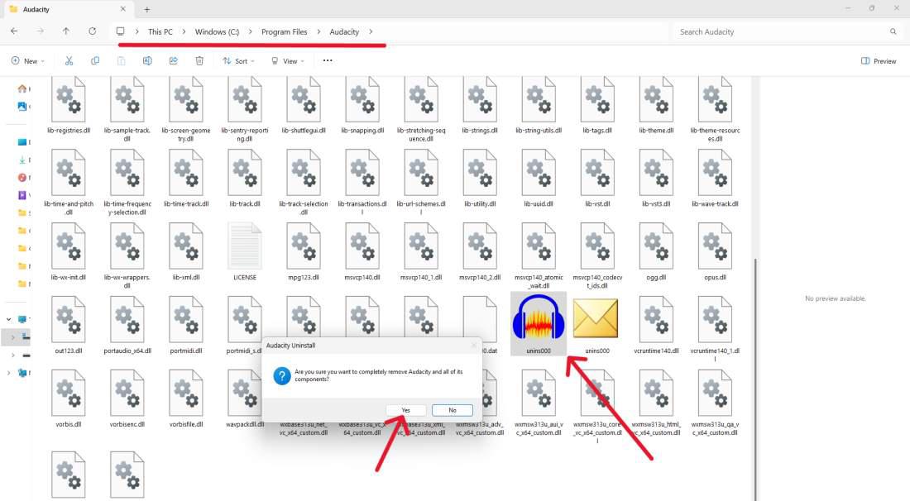Select the lib-xml.dll file
The height and width of the screenshot is (501, 910).
click(185, 252)
